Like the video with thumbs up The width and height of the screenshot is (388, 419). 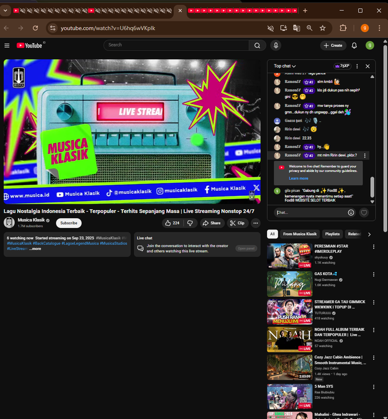[x=173, y=223]
